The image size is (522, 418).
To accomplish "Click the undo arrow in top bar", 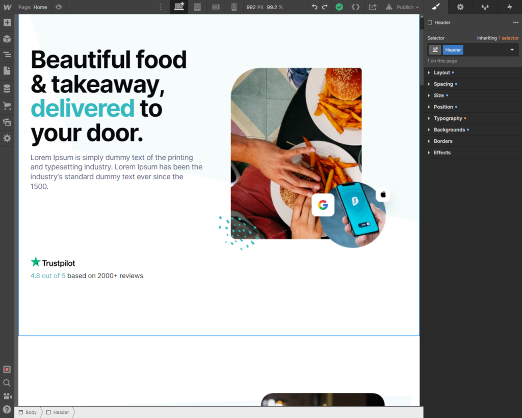I will click(315, 7).
